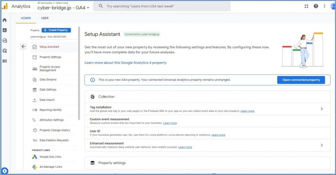Screen dimensions: 336x175
Task: Click the property menu vertical scrollbar
Action: coord(79,73)
